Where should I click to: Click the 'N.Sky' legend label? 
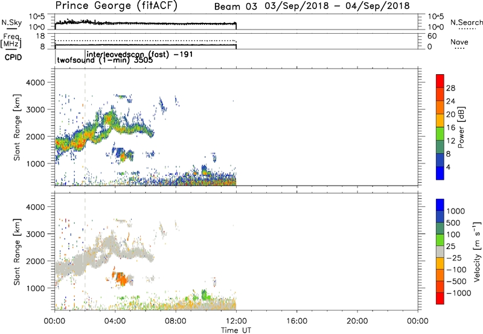[11, 22]
